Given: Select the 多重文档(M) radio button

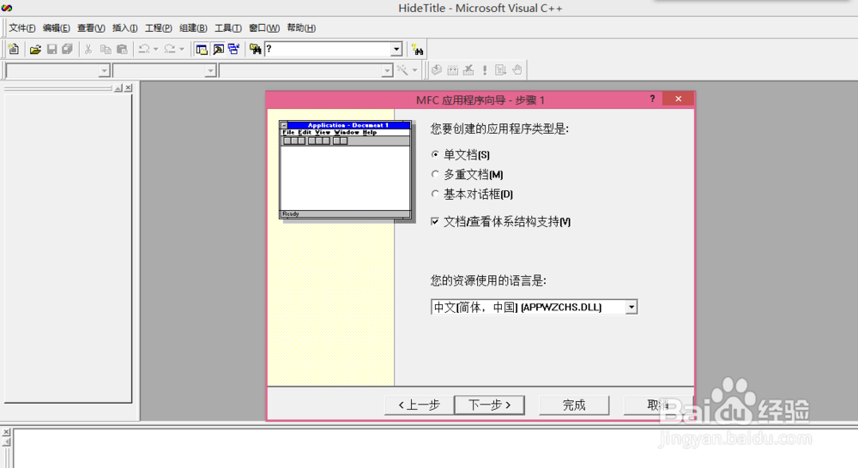Looking at the screenshot, I should pos(435,174).
